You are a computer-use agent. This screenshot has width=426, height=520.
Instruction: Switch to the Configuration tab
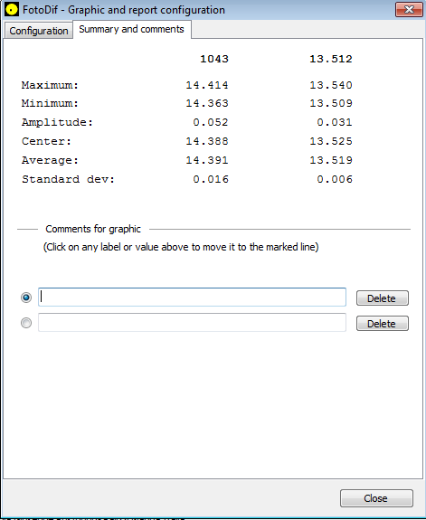[39, 31]
